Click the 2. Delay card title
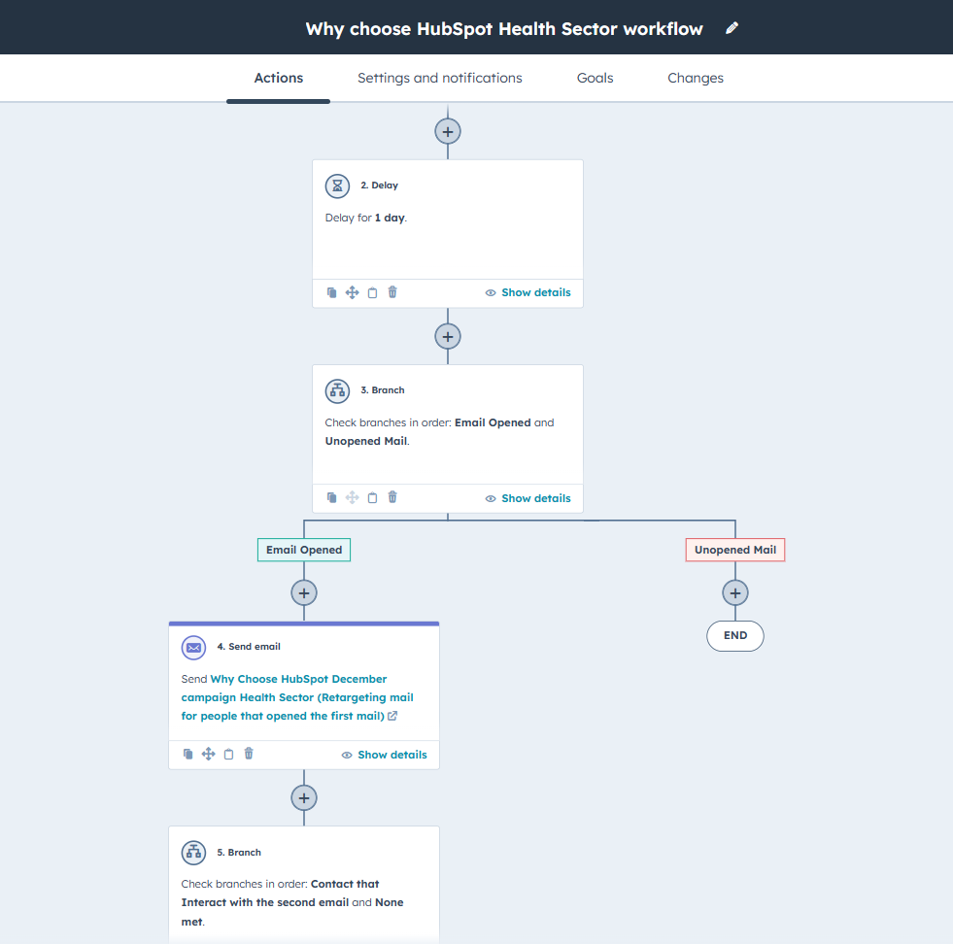This screenshot has width=953, height=944. tap(379, 185)
